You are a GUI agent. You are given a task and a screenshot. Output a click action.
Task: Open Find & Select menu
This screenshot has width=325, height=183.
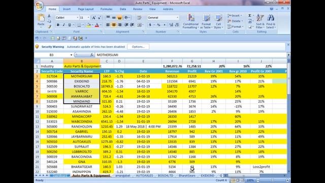tap(271, 21)
